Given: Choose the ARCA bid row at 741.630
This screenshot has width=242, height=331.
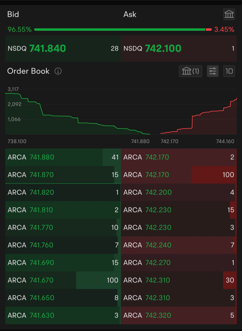Looking at the screenshot, I should [63, 315].
